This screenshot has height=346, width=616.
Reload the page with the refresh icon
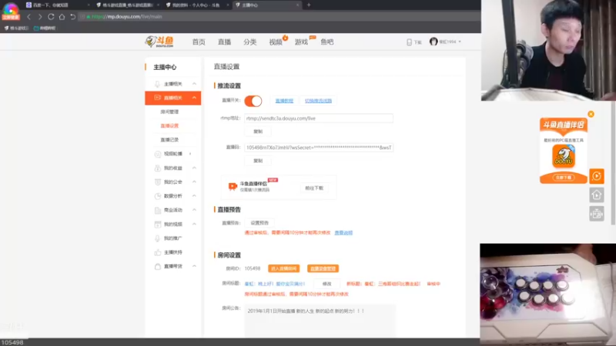click(x=51, y=17)
